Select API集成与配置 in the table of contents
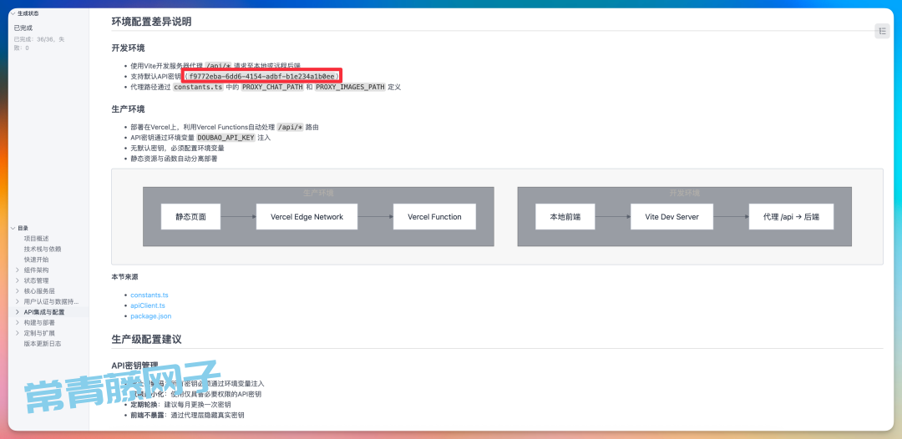This screenshot has width=902, height=439. pyautogui.click(x=43, y=312)
